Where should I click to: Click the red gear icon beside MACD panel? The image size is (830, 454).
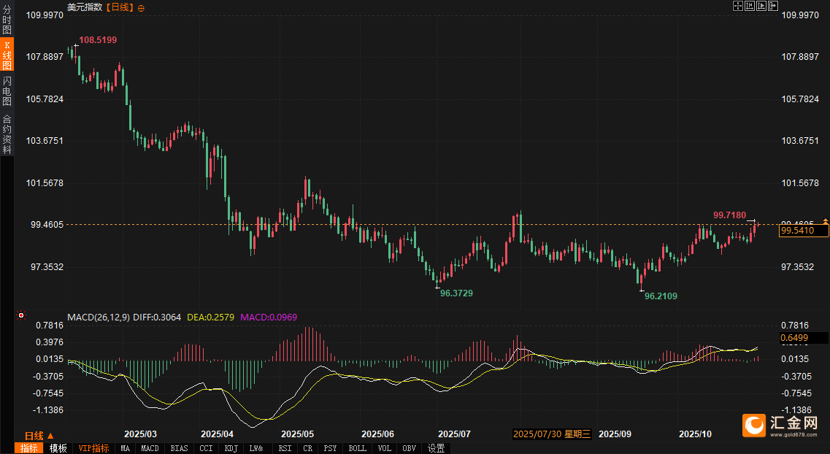(x=21, y=316)
